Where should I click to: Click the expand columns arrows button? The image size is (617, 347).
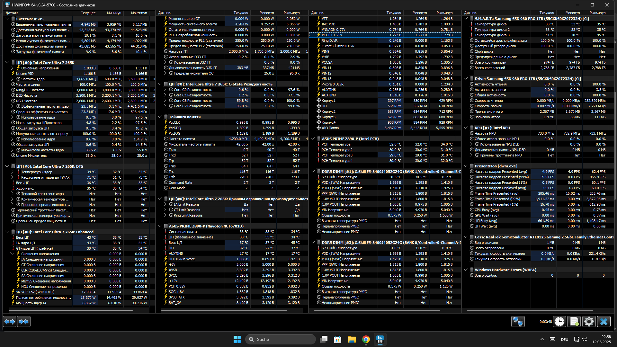point(10,322)
